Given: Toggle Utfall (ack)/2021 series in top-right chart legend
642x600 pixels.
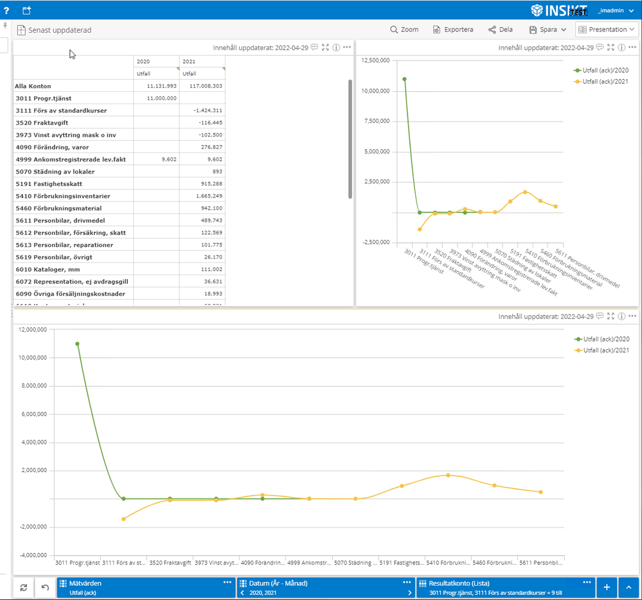Looking at the screenshot, I should click(x=601, y=82).
